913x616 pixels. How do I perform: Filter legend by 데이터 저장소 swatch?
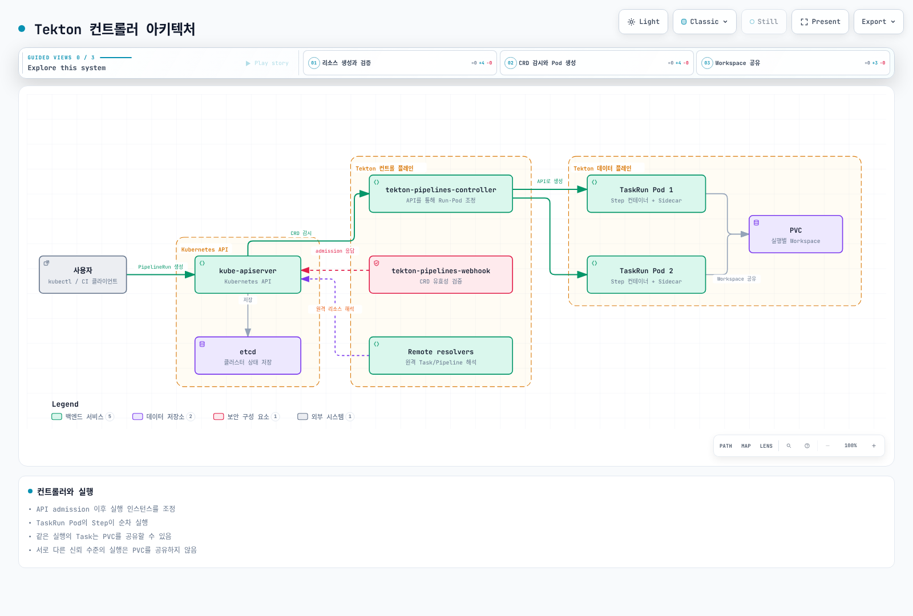[x=138, y=416]
